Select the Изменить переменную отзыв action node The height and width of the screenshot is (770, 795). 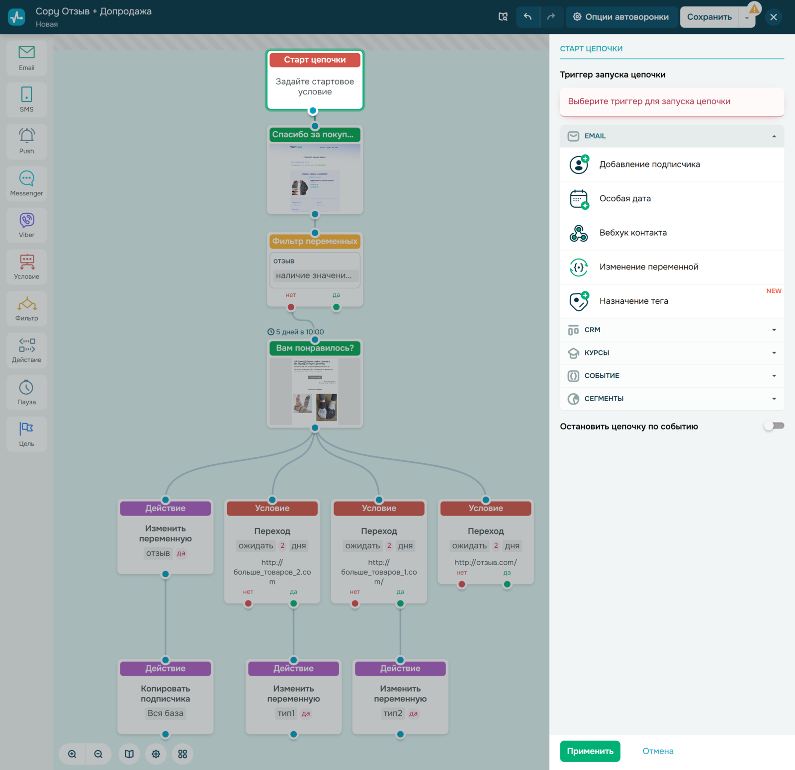pos(166,536)
